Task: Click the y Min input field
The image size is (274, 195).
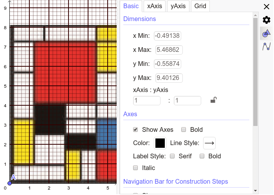Action: click(168, 64)
